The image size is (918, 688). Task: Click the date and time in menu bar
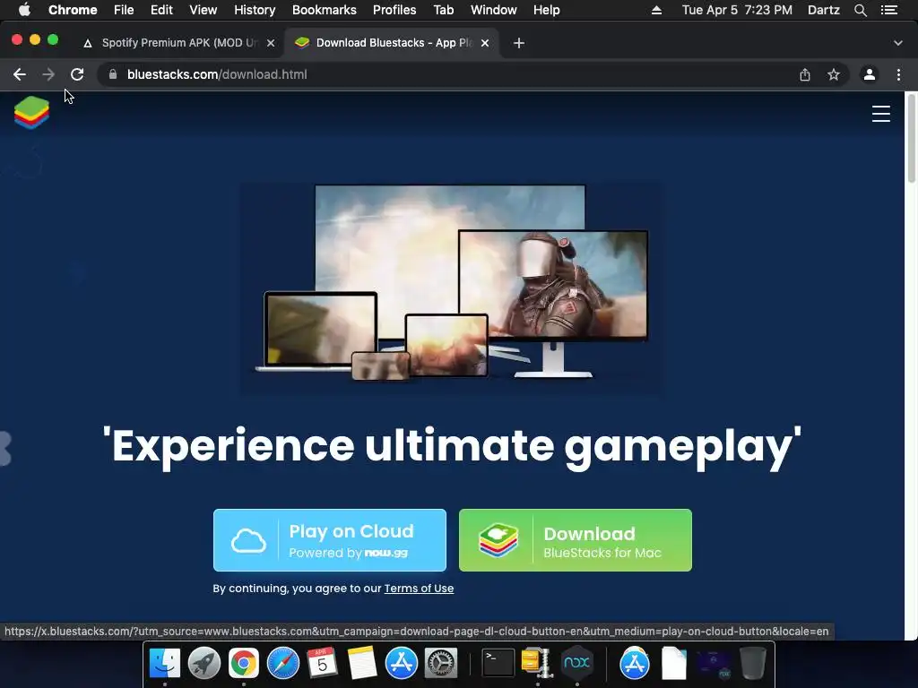[737, 10]
